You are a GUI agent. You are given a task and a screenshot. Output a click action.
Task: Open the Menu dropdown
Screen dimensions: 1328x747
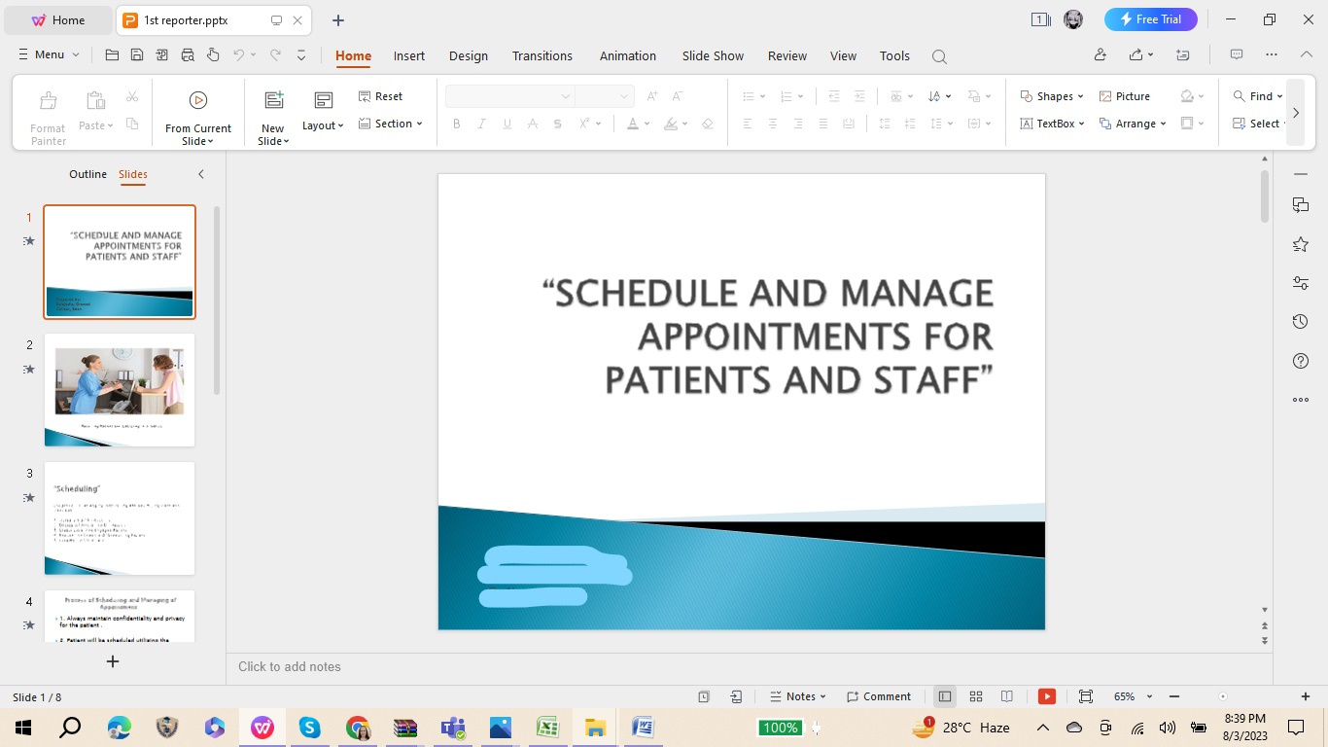click(x=49, y=55)
